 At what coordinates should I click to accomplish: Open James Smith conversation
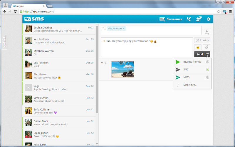59,99
